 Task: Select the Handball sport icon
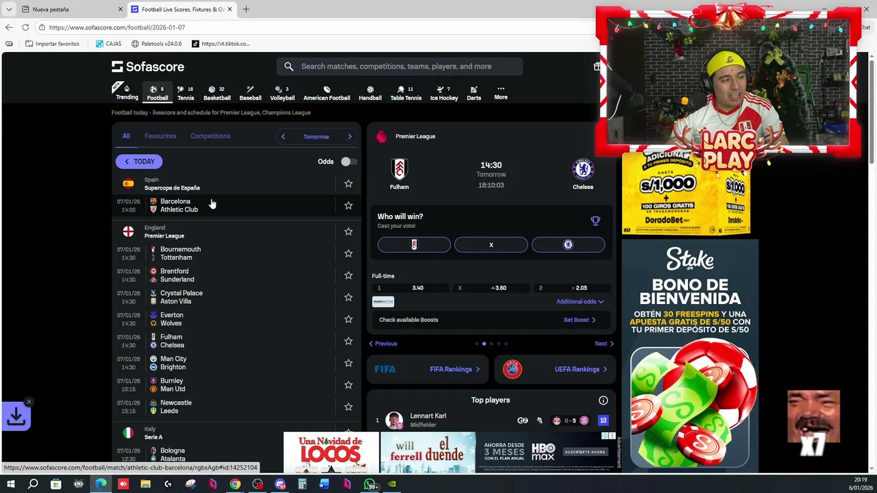[x=370, y=93]
